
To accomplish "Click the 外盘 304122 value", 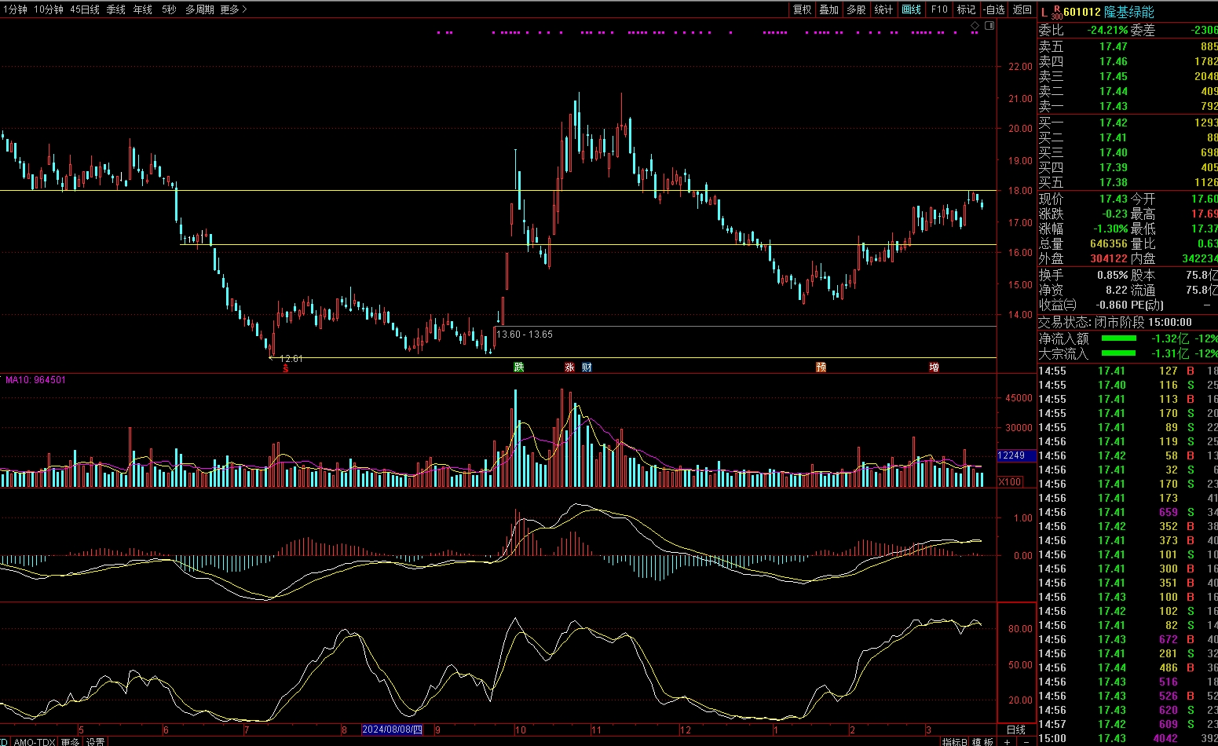I will [x=1109, y=258].
